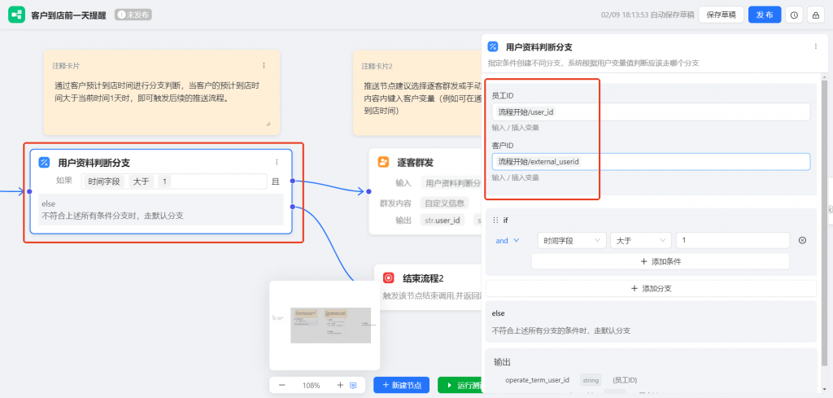Open the 大于 operator dropdown
This screenshot has height=398, width=833.
(x=641, y=241)
